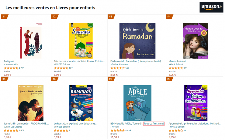Go to author Abbé Prévost
Screen dimensions: 225x140
click(177, 64)
